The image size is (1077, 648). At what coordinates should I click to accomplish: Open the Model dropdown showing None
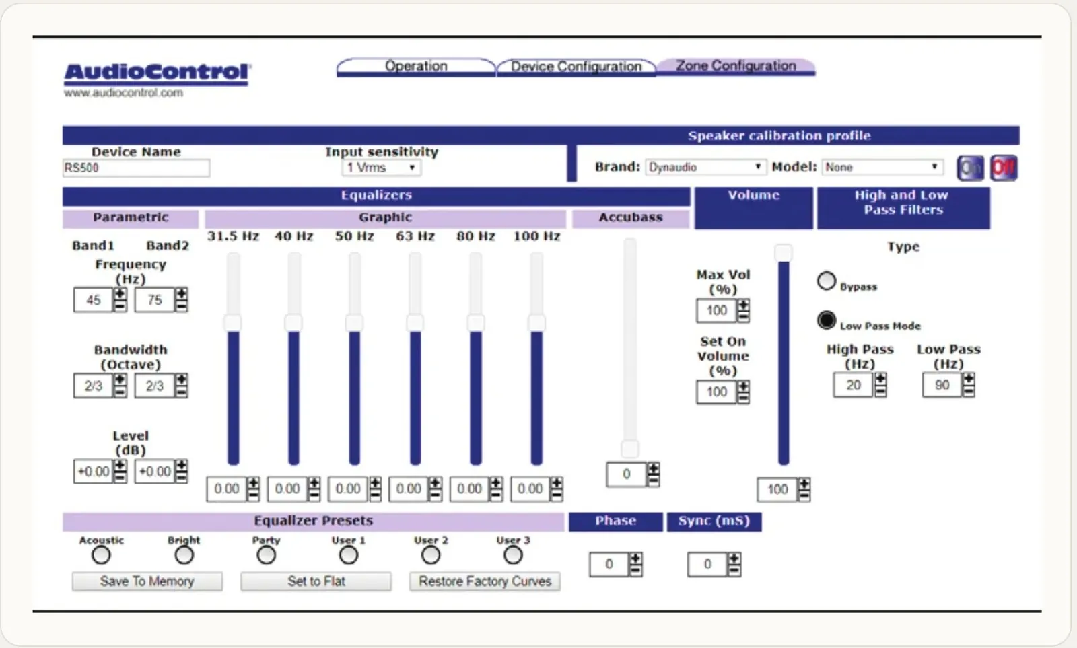(x=882, y=167)
